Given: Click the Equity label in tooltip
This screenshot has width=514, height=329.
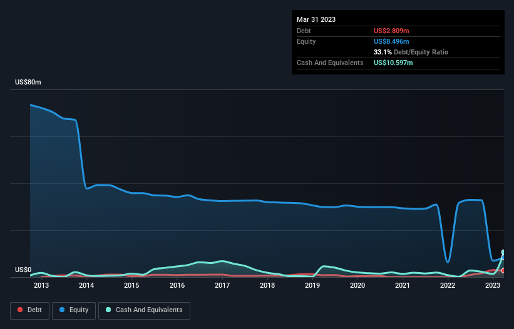Looking at the screenshot, I should (x=306, y=41).
